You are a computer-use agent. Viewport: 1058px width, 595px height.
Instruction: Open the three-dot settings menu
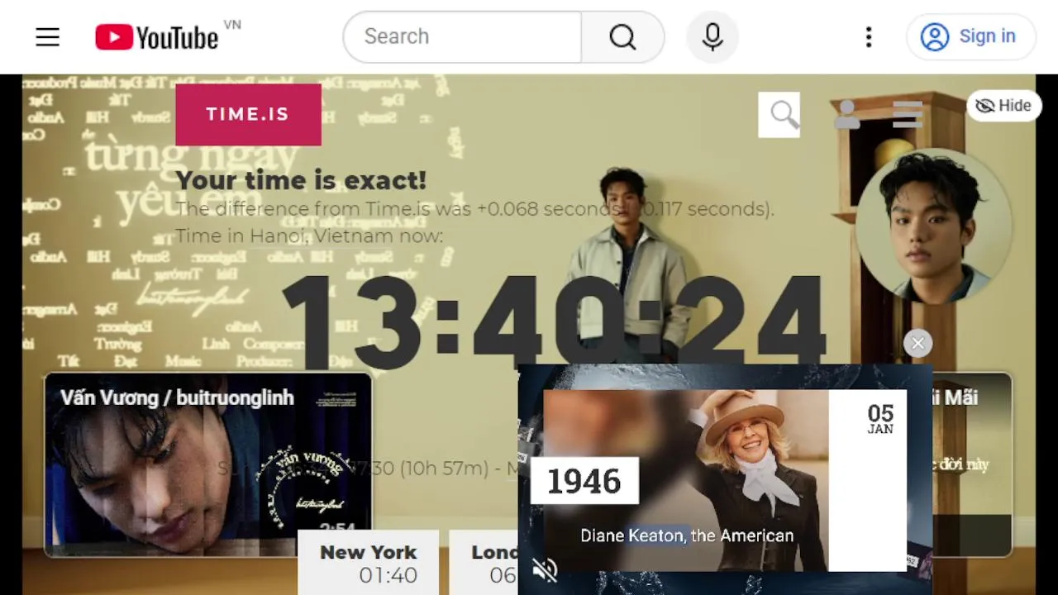(x=868, y=36)
